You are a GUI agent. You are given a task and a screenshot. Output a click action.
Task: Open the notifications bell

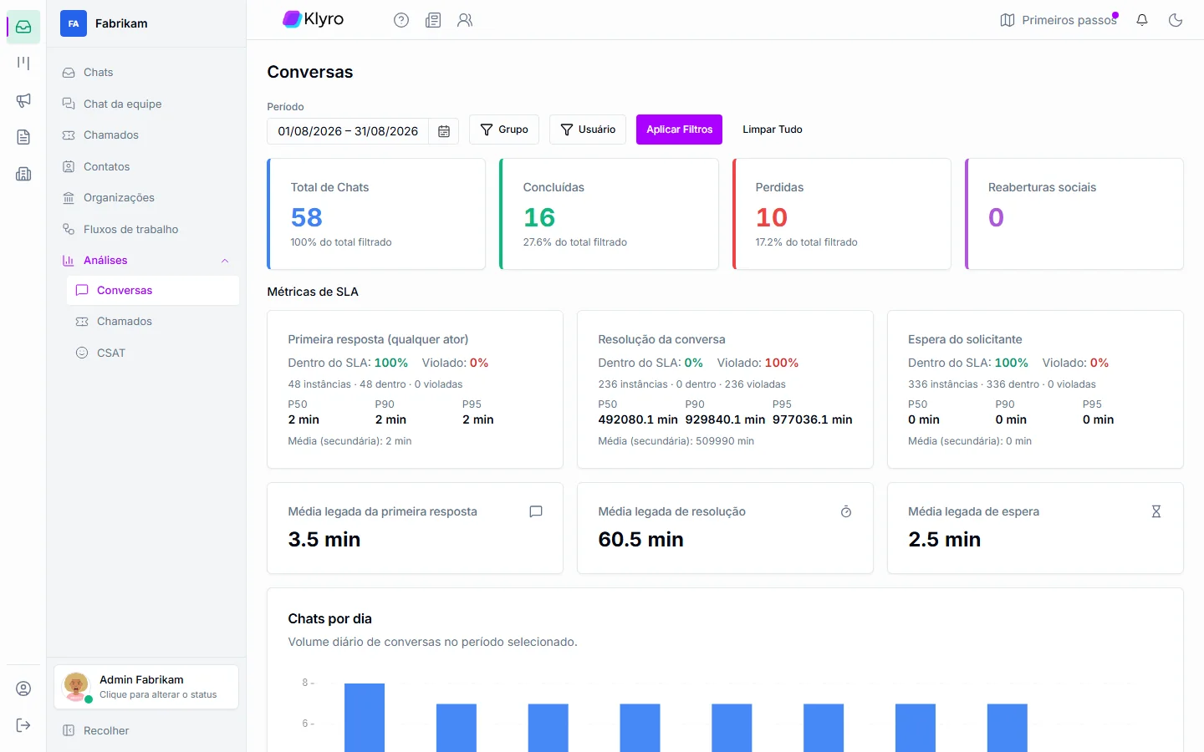tap(1142, 20)
